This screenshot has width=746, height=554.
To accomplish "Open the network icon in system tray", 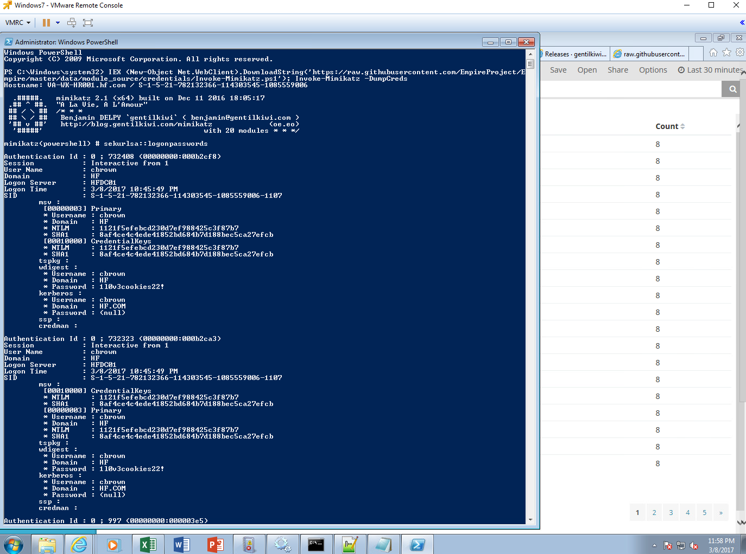I will (x=681, y=546).
